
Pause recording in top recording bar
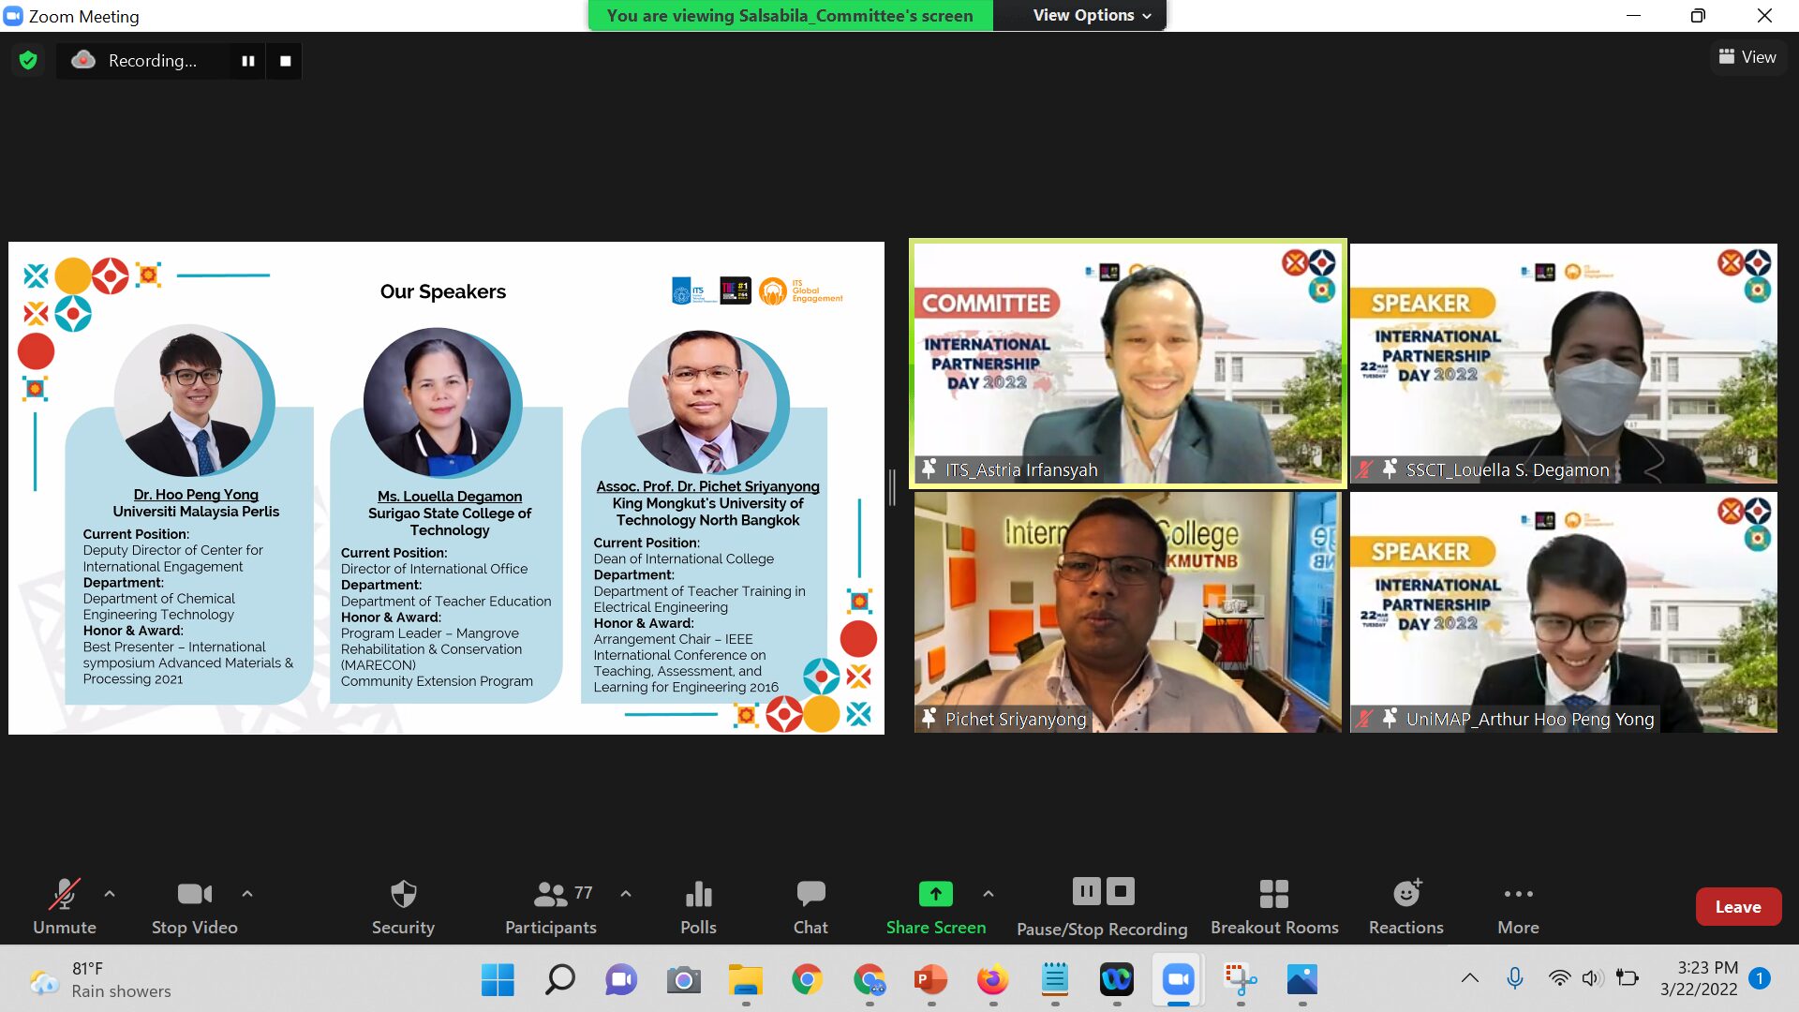[248, 61]
